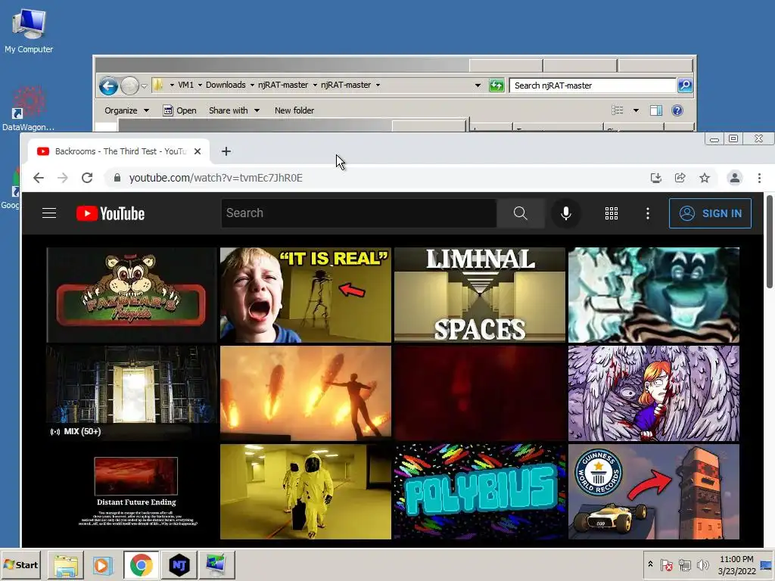The image size is (775, 581).
Task: Open the Organize menu in Explorer
Action: pyautogui.click(x=126, y=110)
